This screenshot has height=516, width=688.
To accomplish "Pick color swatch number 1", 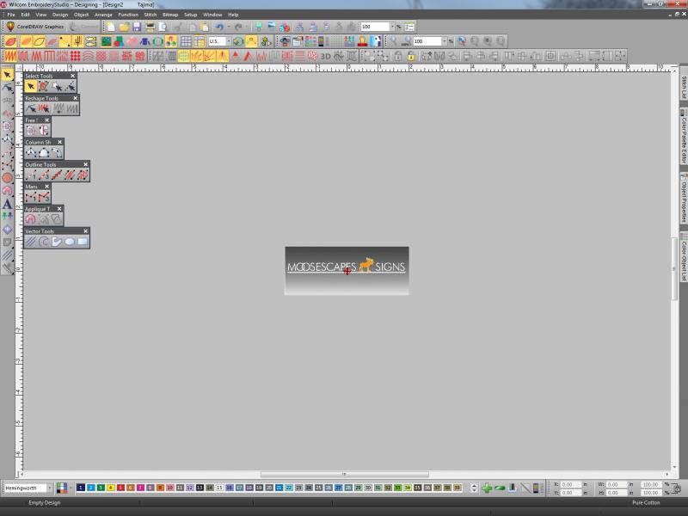I will coord(81,488).
